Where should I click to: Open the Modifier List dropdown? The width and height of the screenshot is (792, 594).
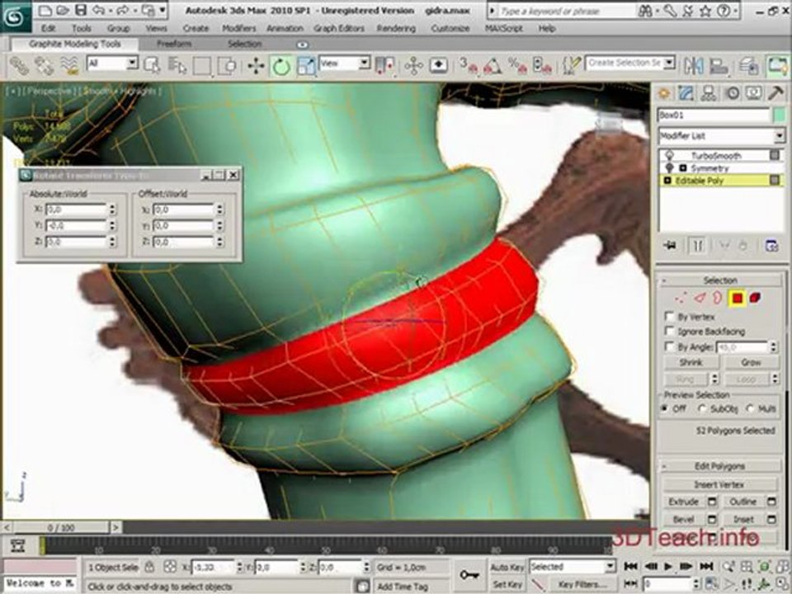click(x=779, y=136)
